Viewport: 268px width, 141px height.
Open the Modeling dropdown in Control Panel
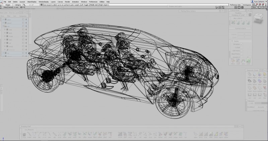click(238, 13)
